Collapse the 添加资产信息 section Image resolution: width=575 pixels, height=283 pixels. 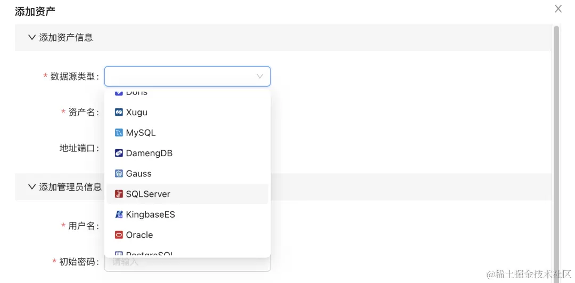[32, 37]
